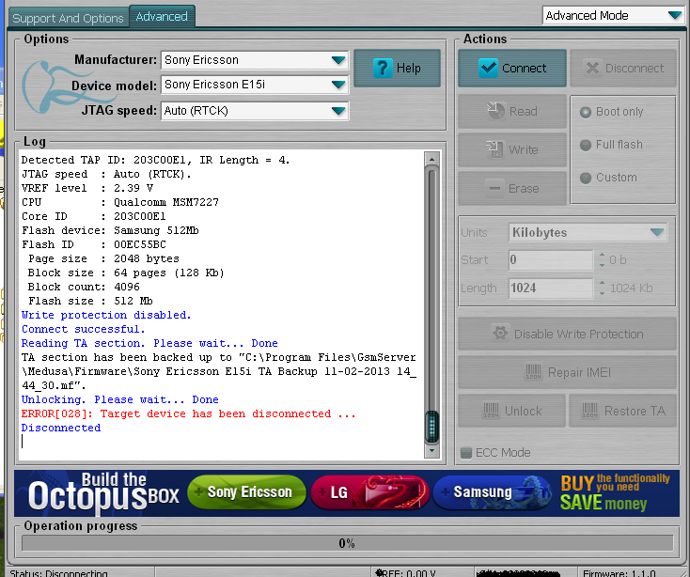This screenshot has width=690, height=577.
Task: Toggle the ECC Mode checkbox
Action: click(466, 453)
